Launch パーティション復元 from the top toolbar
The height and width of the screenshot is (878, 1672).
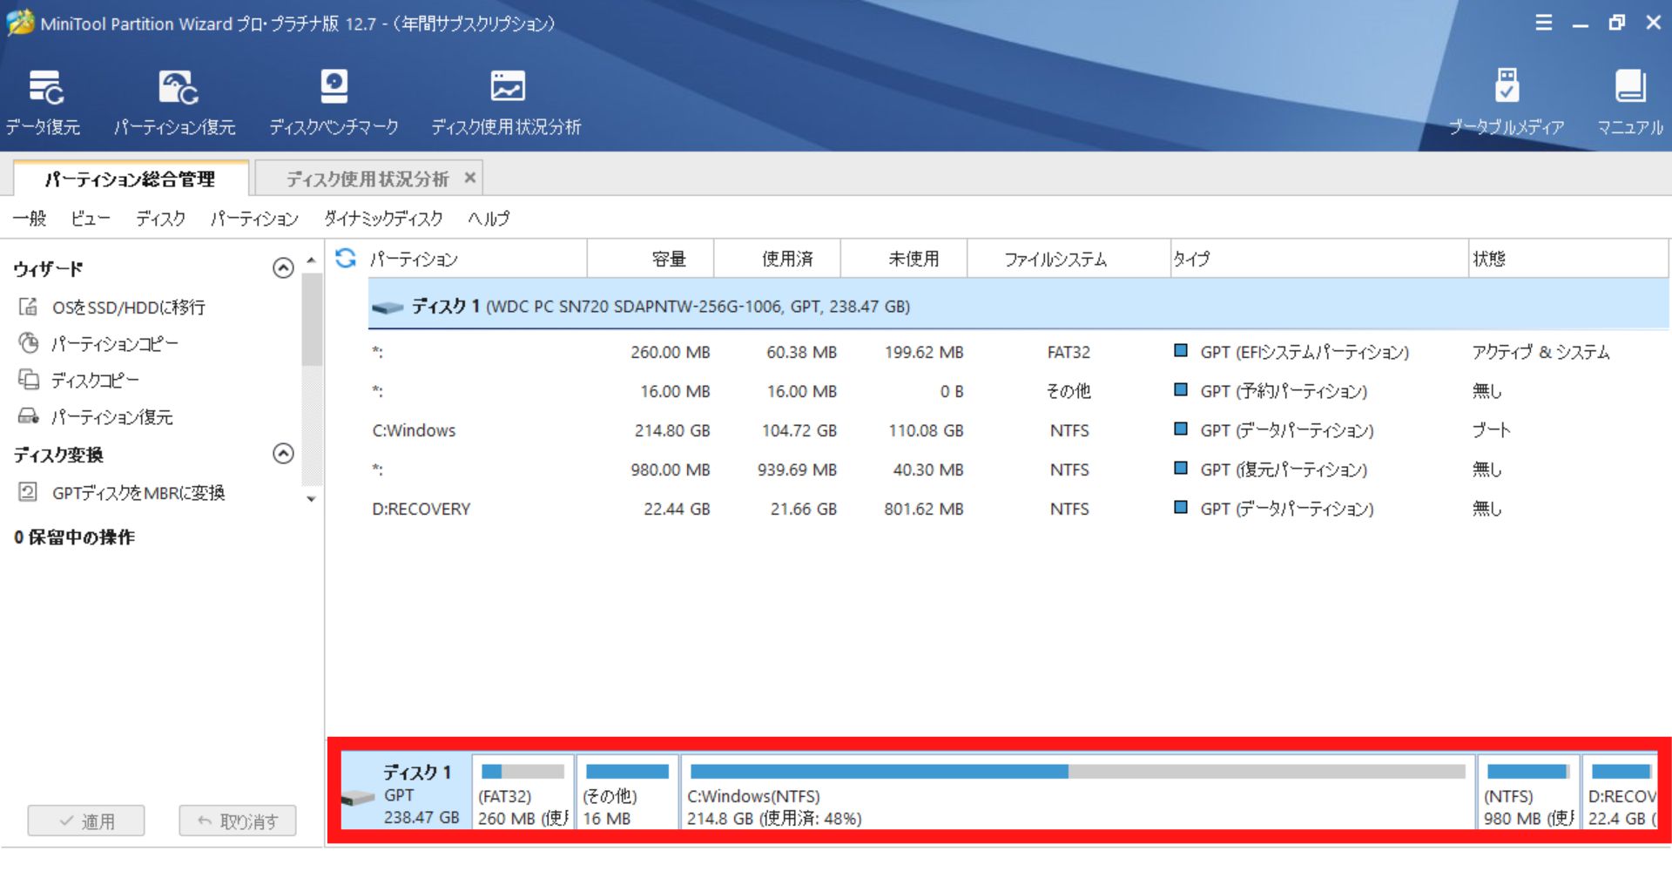(x=175, y=102)
